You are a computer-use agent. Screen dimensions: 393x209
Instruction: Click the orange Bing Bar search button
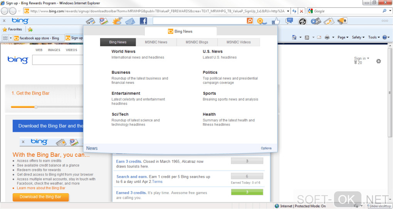[250, 21]
